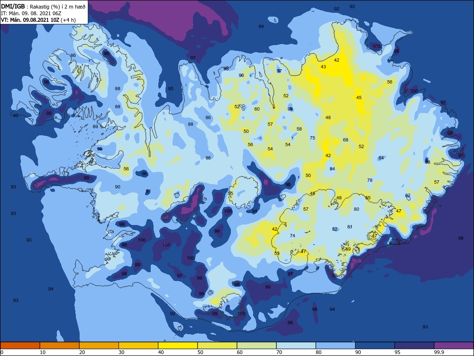The width and height of the screenshot is (474, 356).
Task: Click the map value 58
Action: click(x=299, y=129)
